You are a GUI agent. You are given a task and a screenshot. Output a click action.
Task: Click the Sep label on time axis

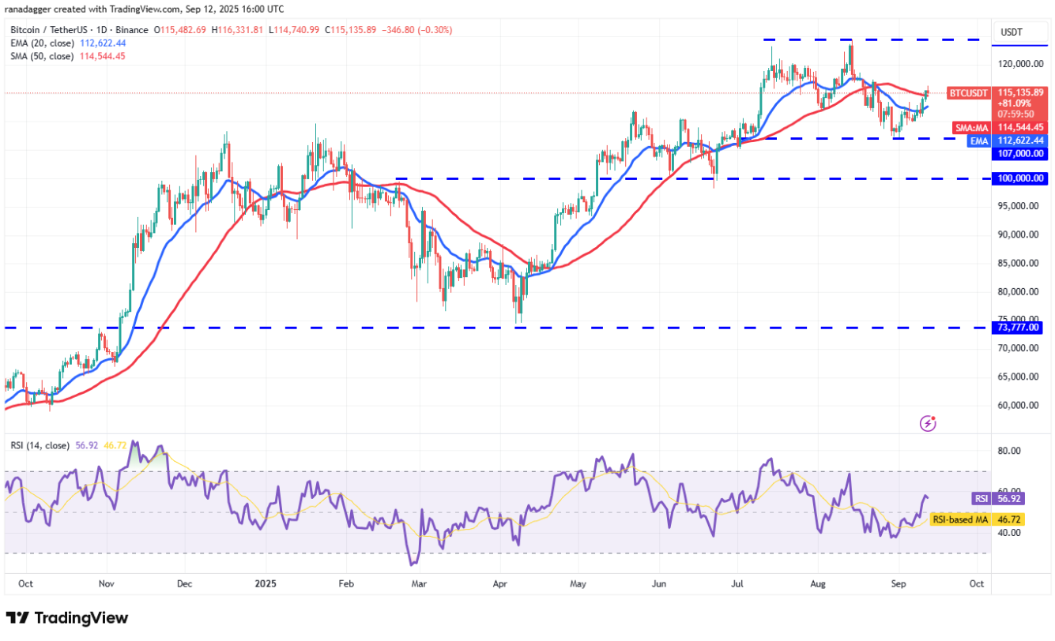(x=899, y=585)
